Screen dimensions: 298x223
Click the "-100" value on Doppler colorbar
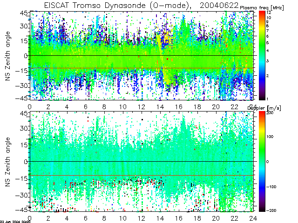click(271, 187)
